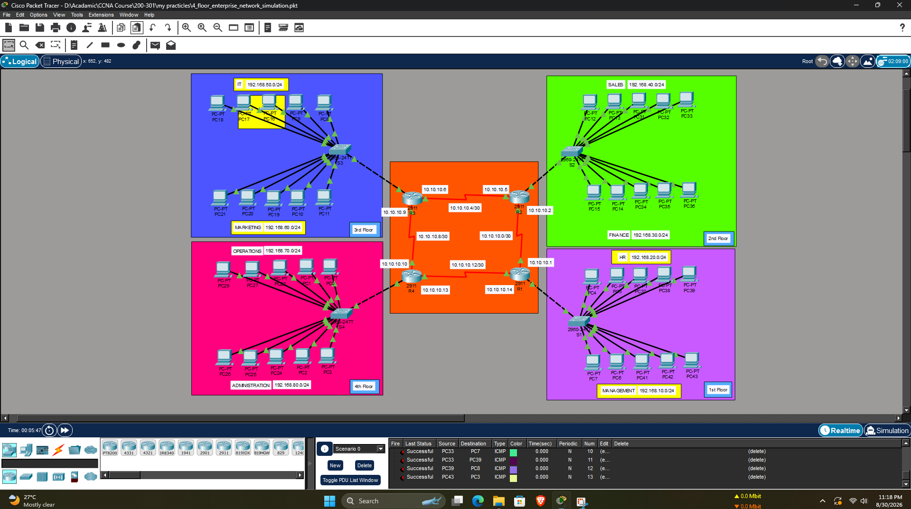
Task: Click router R3 in the topology
Action: [412, 198]
